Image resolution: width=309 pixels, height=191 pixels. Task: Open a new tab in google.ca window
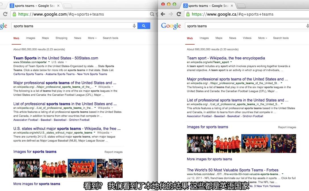pos(241,6)
